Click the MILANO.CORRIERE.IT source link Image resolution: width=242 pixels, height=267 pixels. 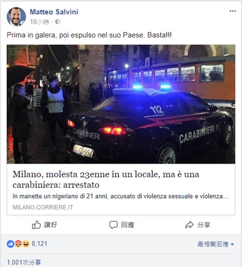43,207
